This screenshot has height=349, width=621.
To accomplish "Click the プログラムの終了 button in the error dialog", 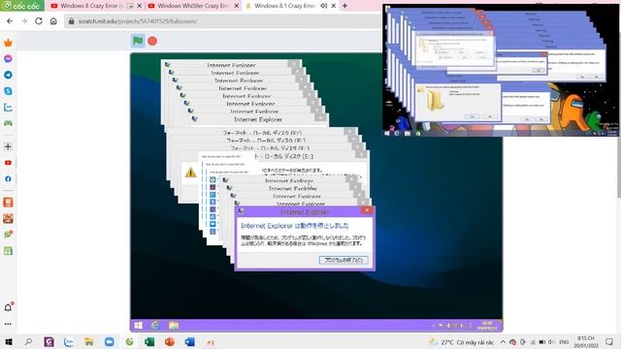I will (x=343, y=260).
